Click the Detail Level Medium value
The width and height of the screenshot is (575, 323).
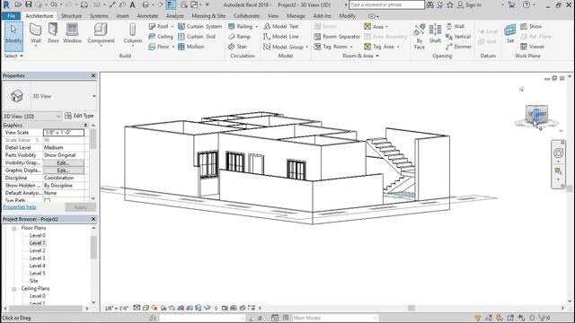click(64, 147)
